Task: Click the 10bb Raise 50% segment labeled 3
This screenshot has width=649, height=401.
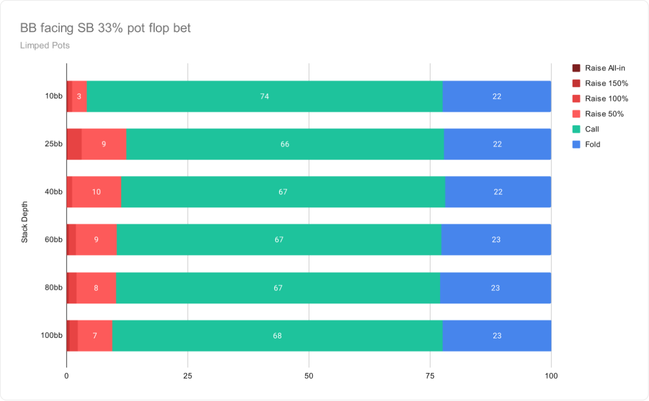Action: [80, 97]
